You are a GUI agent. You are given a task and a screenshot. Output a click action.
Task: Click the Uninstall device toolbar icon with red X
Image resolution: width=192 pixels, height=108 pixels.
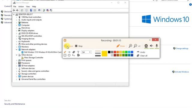coord(47,10)
